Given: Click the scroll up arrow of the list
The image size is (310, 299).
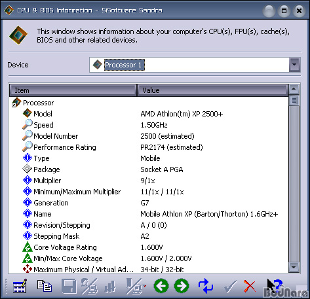Looking at the screenshot, I should 294,89.
